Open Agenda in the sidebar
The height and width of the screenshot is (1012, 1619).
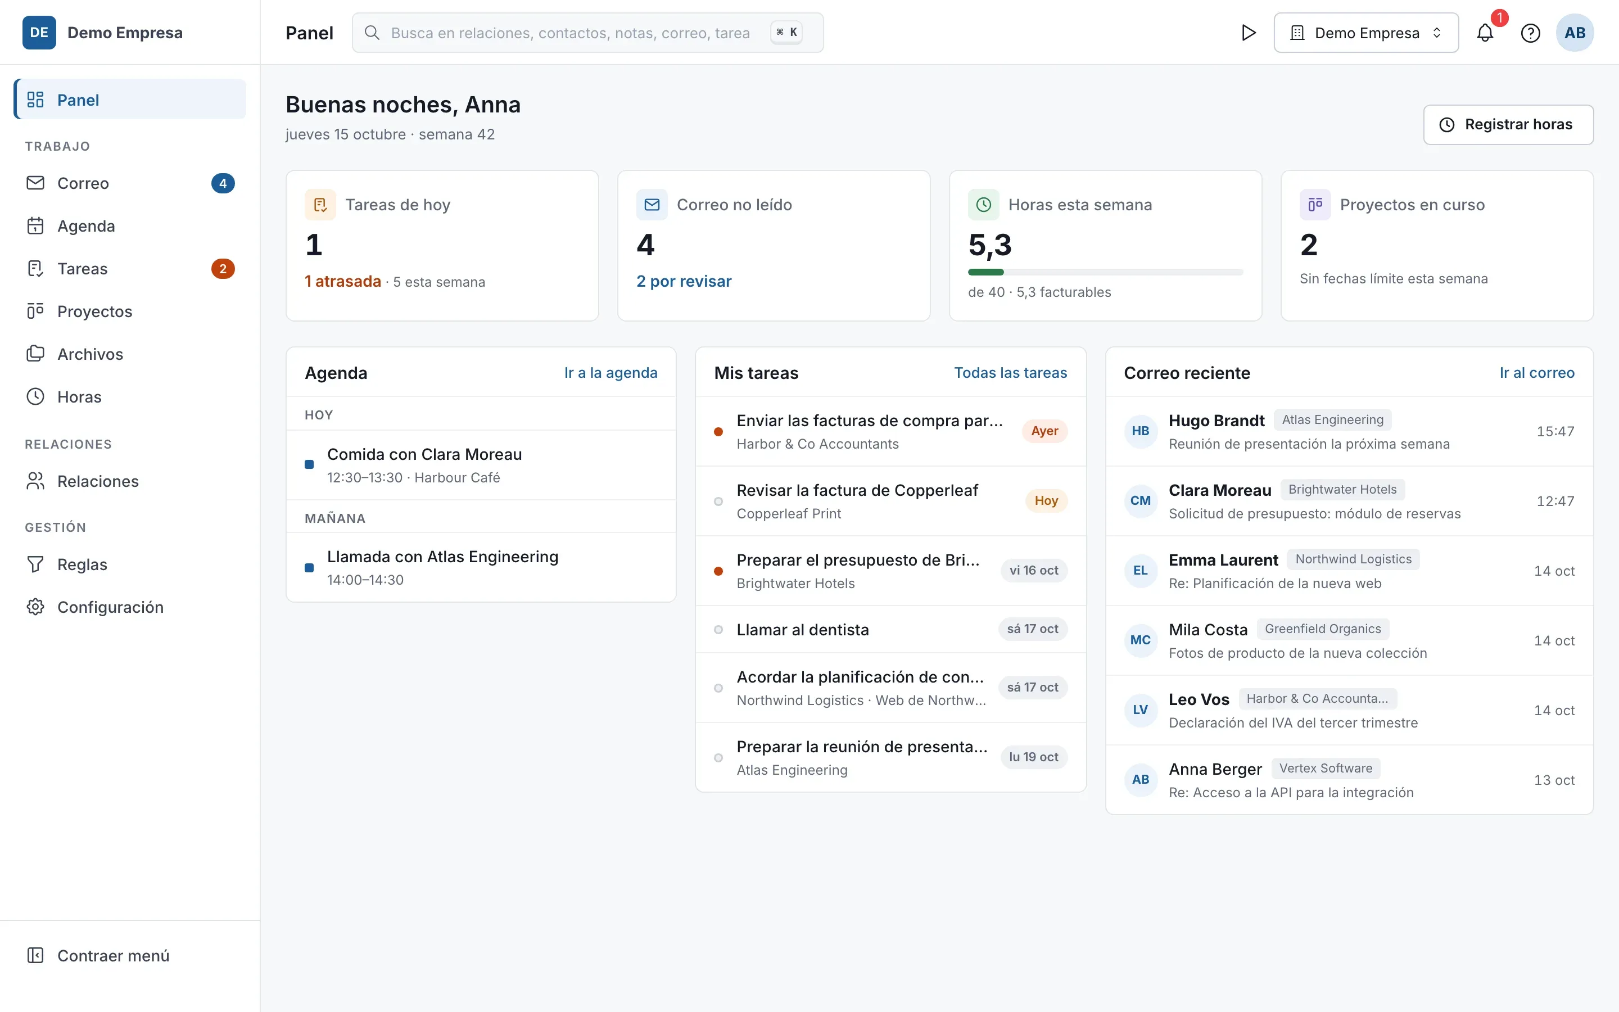[130, 226]
